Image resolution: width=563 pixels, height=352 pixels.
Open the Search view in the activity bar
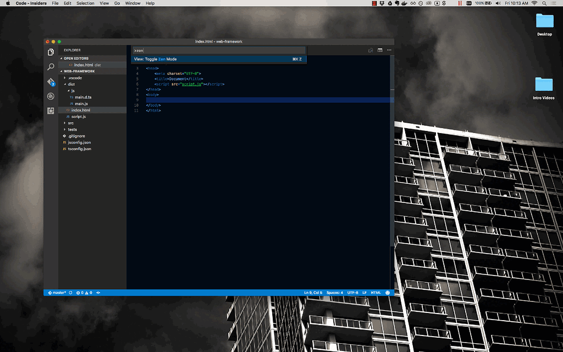pyautogui.click(x=51, y=67)
